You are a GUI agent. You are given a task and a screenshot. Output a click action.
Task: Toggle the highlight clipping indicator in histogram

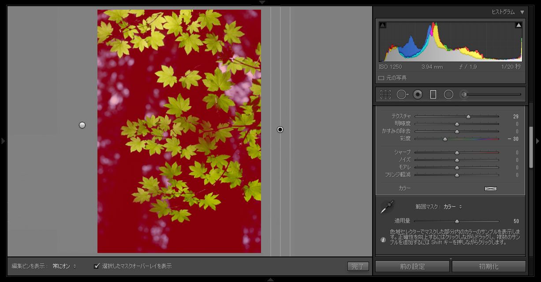click(519, 25)
